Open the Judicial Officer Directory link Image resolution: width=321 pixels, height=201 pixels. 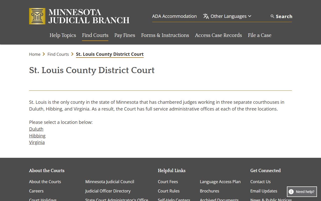[x=108, y=191]
